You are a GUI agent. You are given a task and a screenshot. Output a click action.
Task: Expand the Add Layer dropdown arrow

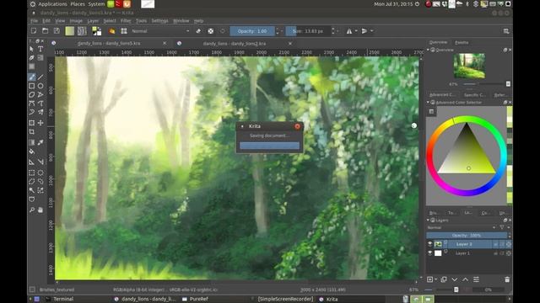tap(436, 279)
